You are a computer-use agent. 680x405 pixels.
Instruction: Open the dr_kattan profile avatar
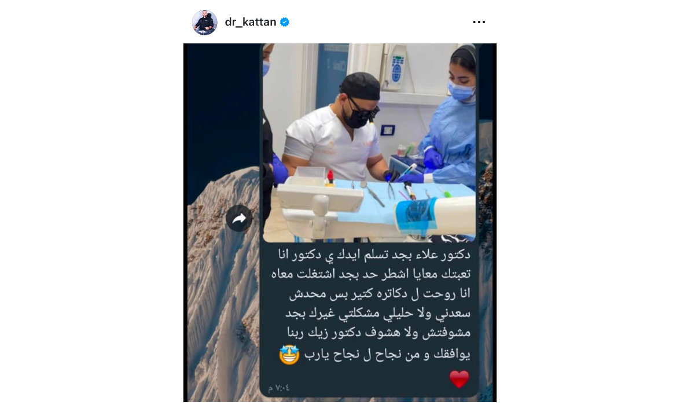205,22
